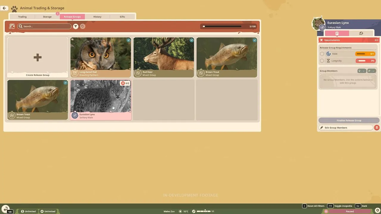Screen dimensions: 381x214
Task: Click Toggle Zoopedia at the bottom bar
Action: click(340, 206)
